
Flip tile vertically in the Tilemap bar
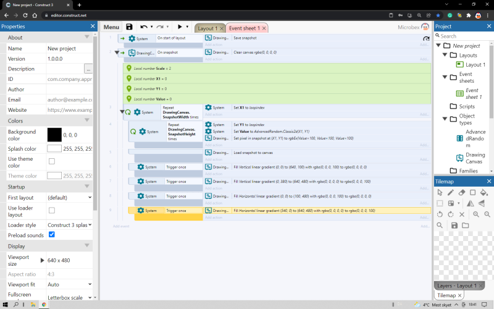tap(482, 203)
